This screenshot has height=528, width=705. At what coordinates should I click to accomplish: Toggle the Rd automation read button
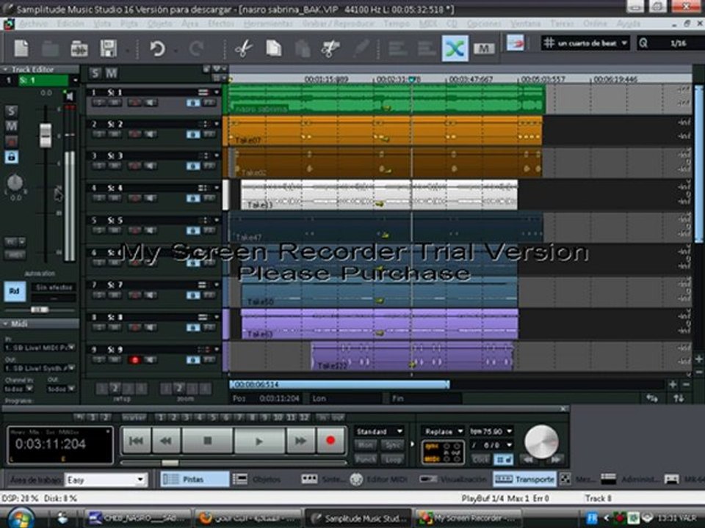(15, 291)
